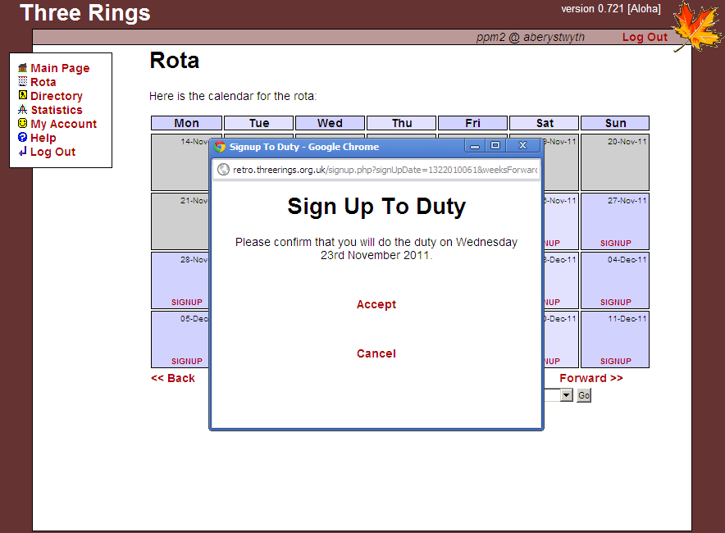
Task: Accept the duty signup
Action: (376, 304)
